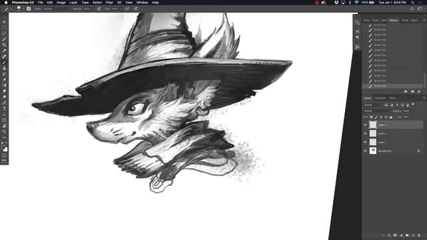This screenshot has width=427, height=240.
Task: Open the Brush Settings panel icon
Action: pos(29,9)
